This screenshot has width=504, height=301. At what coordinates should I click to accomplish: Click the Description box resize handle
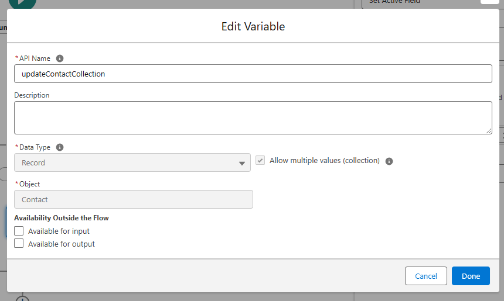[x=488, y=131]
